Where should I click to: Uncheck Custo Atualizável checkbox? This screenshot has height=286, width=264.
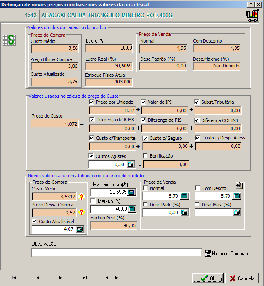[x=34, y=221]
